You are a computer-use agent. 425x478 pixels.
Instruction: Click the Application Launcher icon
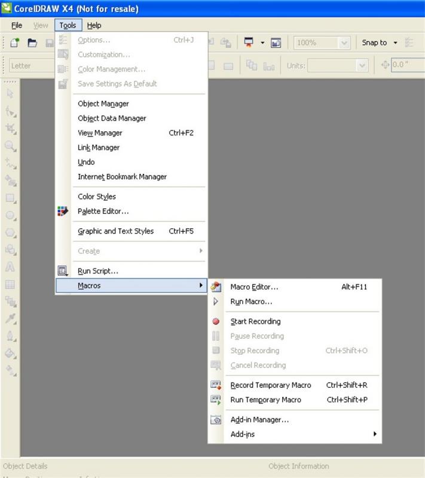point(249,42)
